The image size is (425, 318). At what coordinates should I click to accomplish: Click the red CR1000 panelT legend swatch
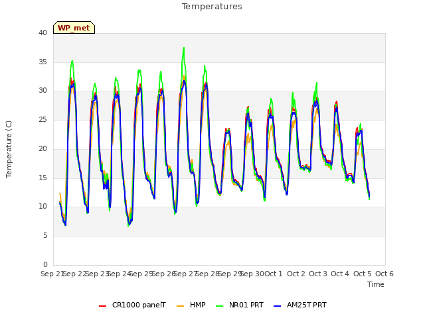click(103, 306)
